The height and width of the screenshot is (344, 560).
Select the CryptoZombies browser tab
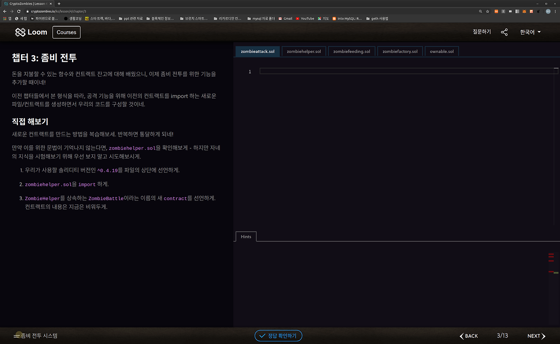click(27, 4)
